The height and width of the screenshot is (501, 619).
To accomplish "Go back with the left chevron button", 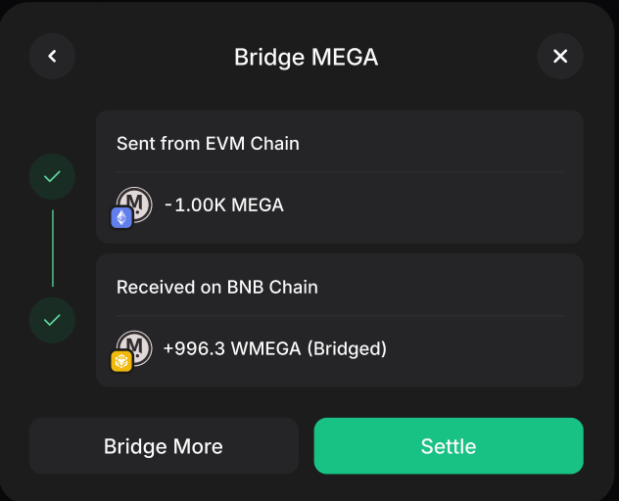I will pyautogui.click(x=53, y=57).
